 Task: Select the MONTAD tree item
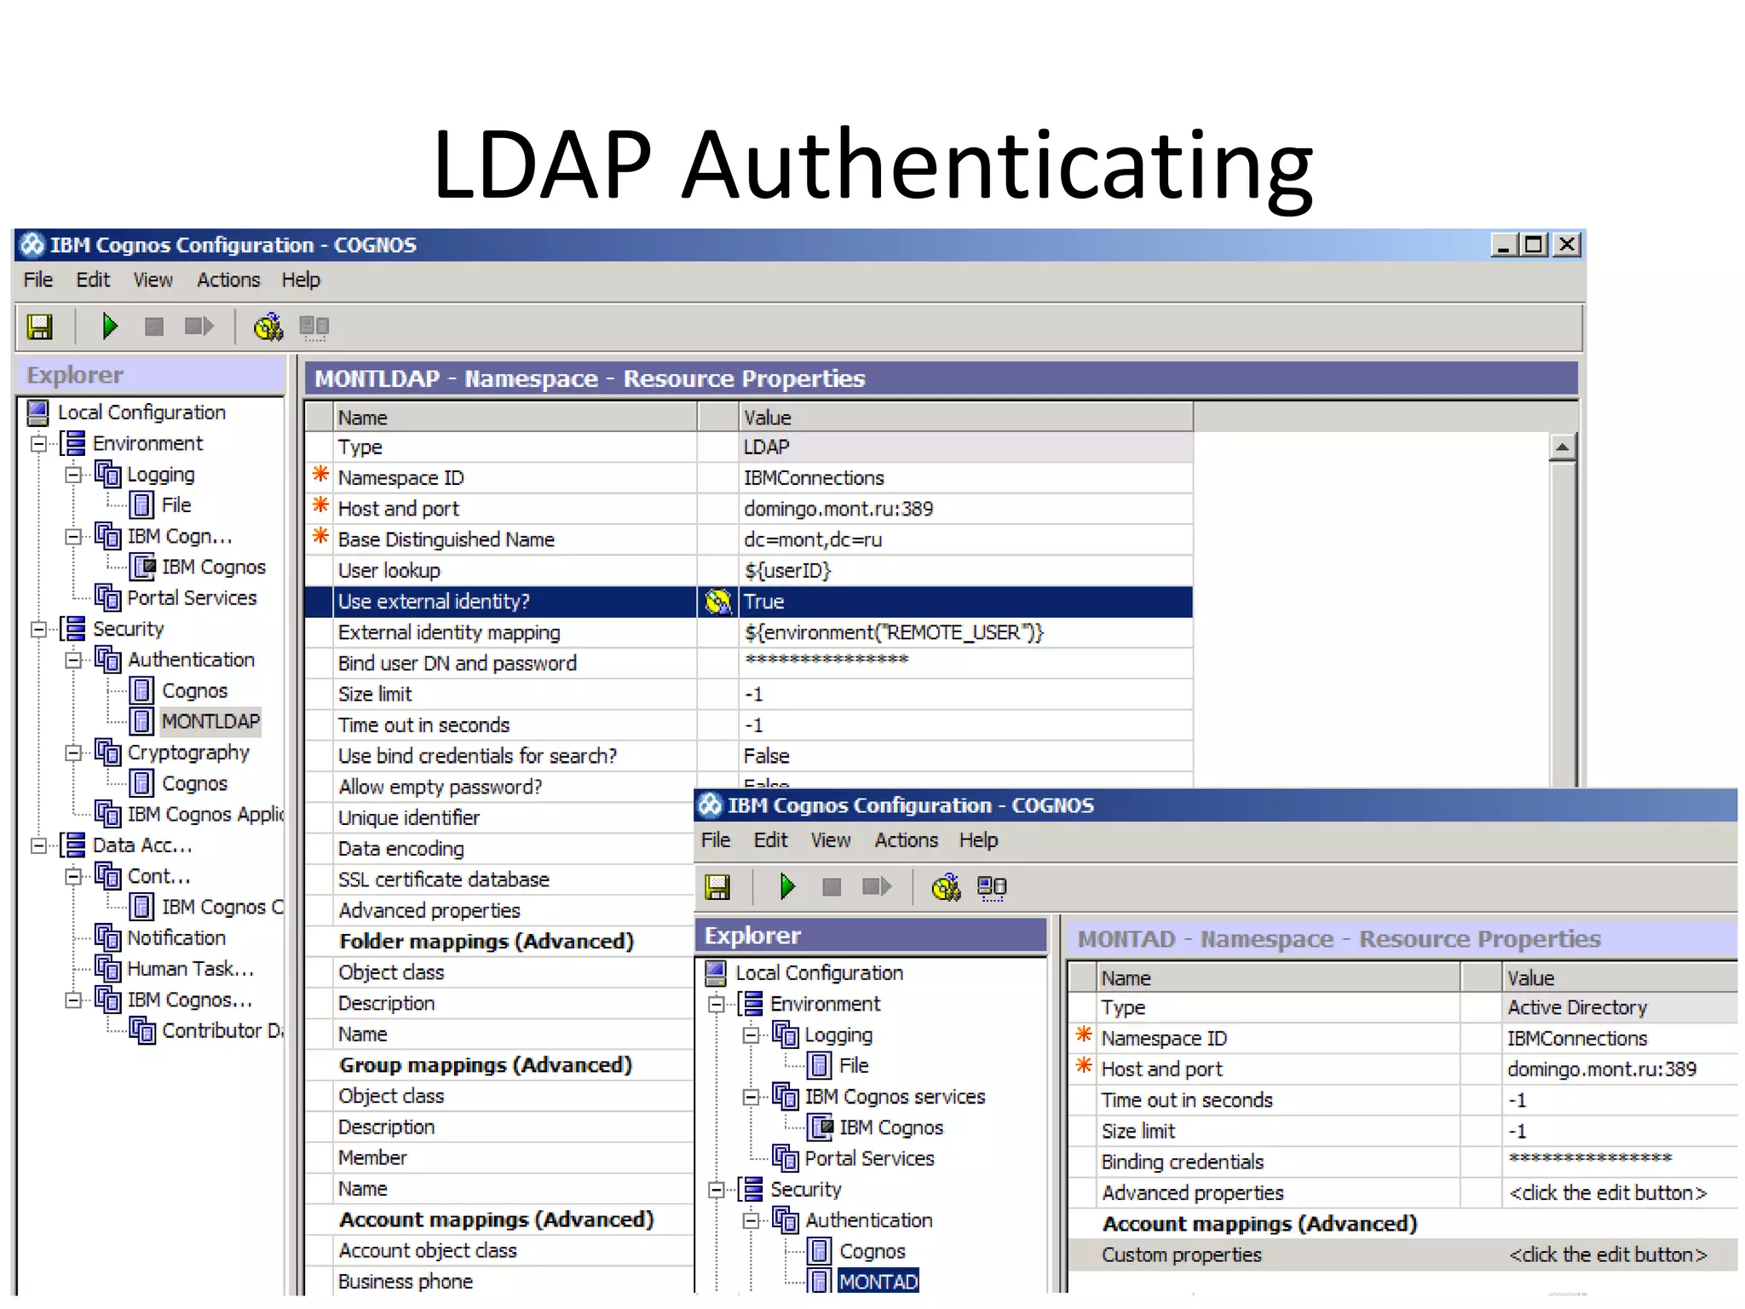tap(878, 1281)
